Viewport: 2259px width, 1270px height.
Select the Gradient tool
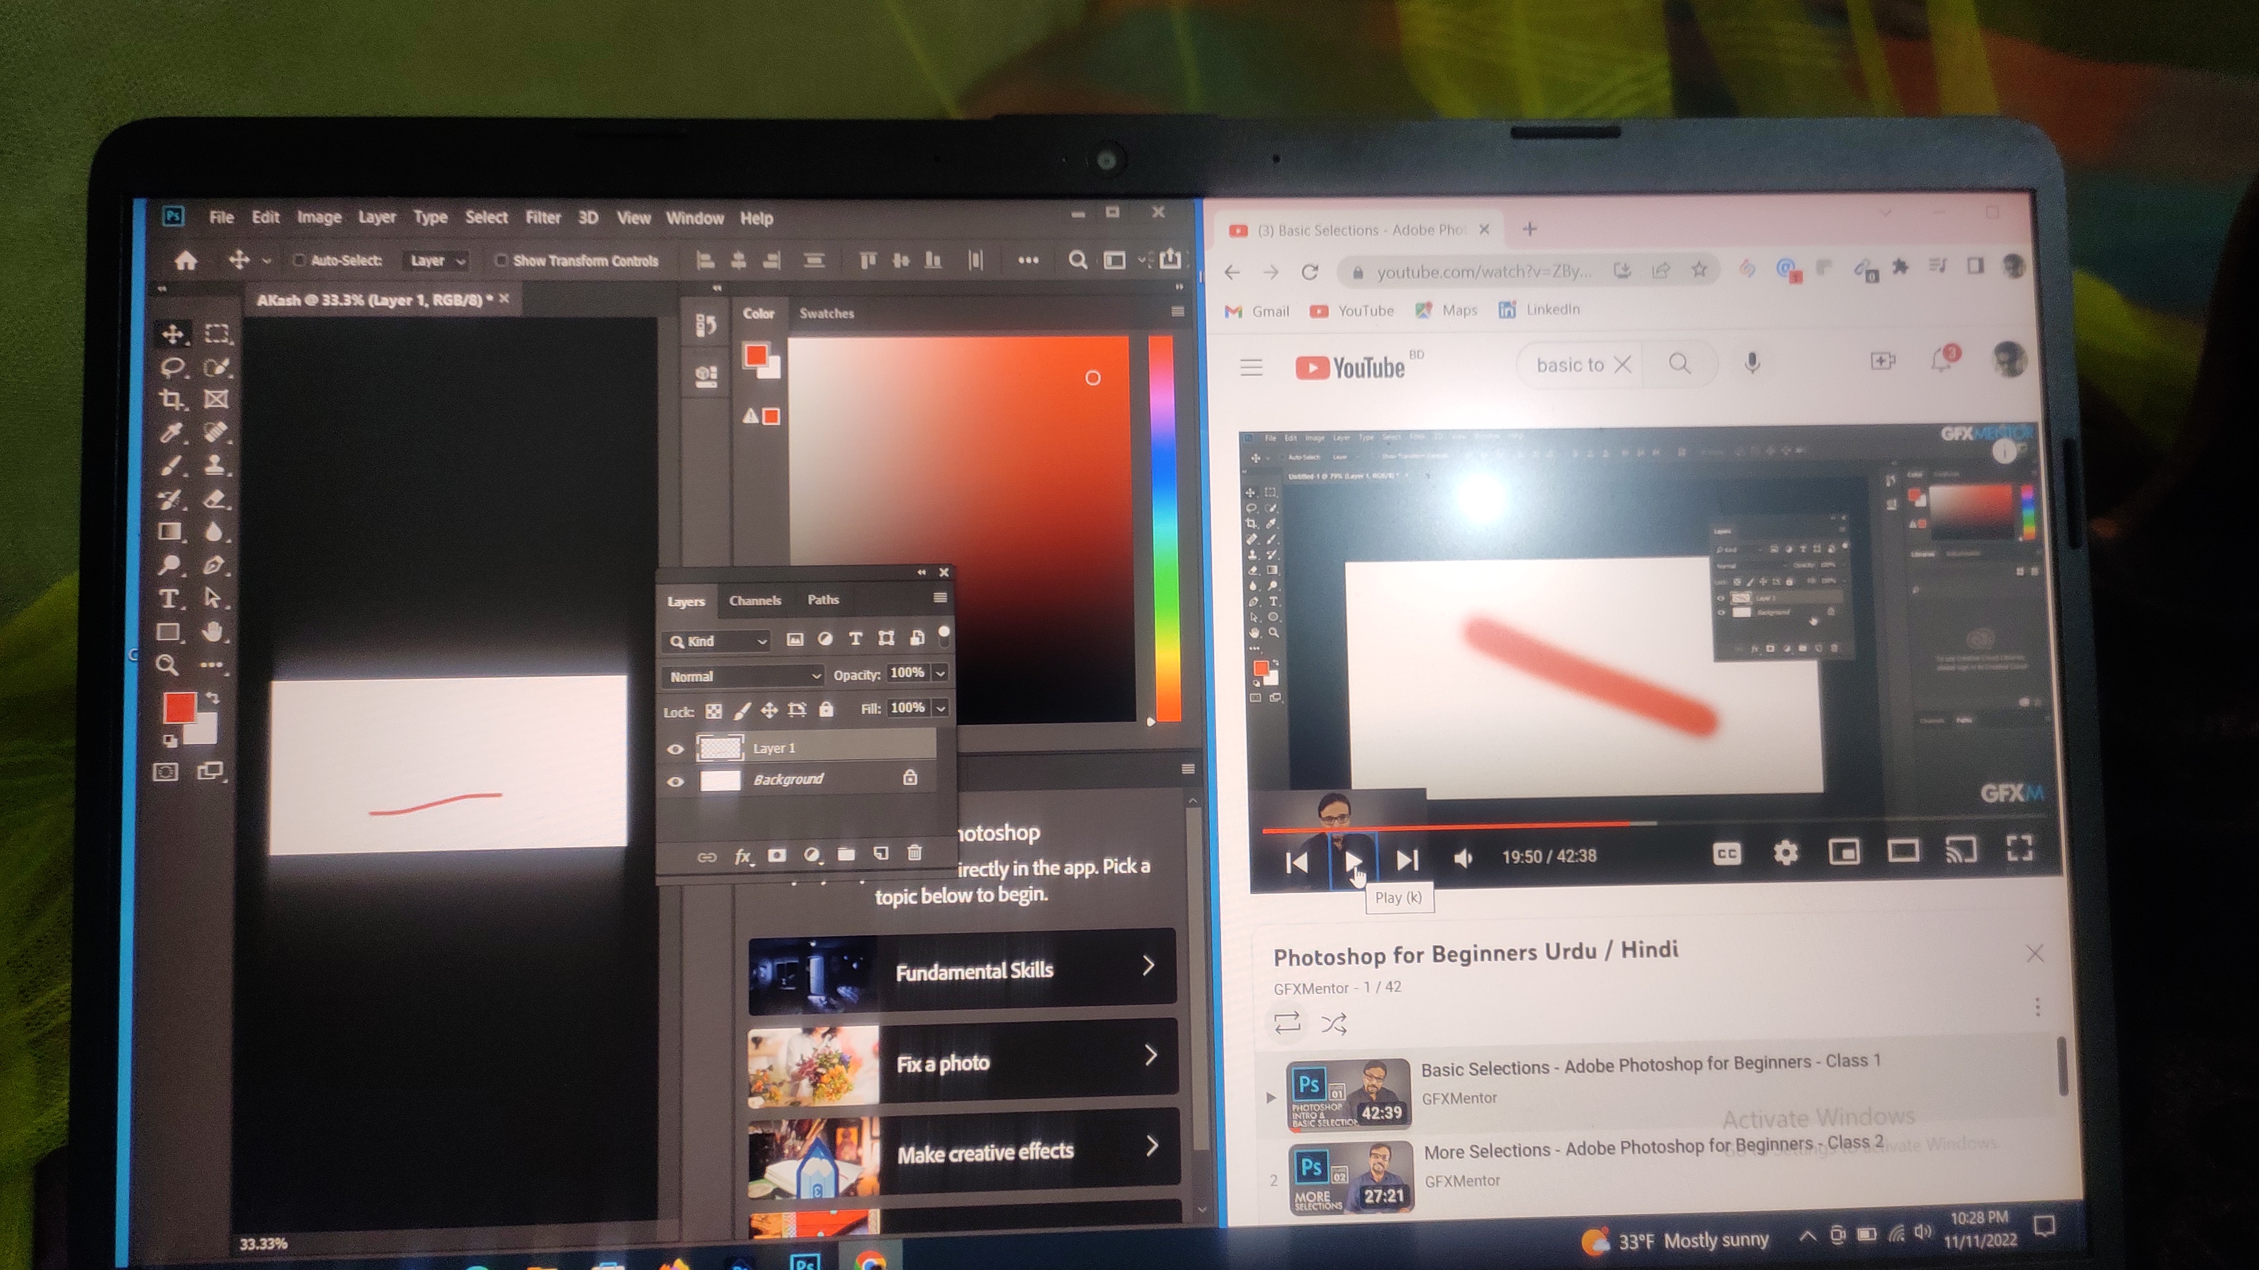pyautogui.click(x=170, y=532)
